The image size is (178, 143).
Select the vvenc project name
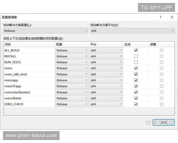click(8, 68)
